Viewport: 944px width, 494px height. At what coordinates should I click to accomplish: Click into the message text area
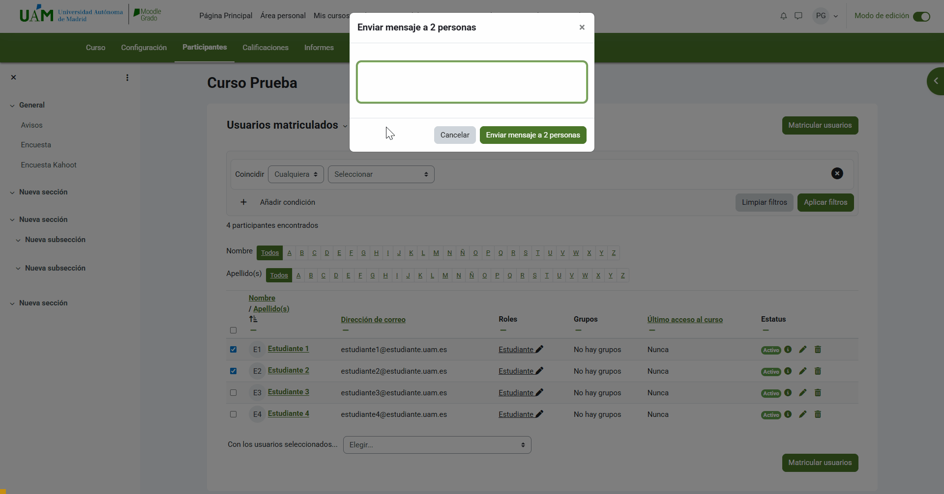point(472,82)
